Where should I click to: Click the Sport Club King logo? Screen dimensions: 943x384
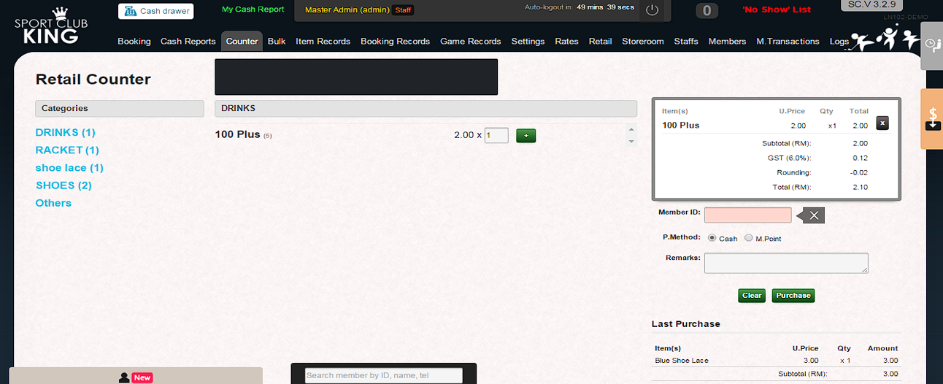point(51,26)
